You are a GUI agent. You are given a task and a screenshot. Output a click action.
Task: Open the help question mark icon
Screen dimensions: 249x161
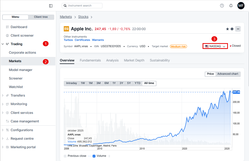pyautogui.click(x=222, y=6)
